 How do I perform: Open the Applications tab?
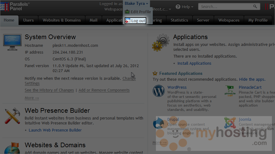(x=113, y=20)
